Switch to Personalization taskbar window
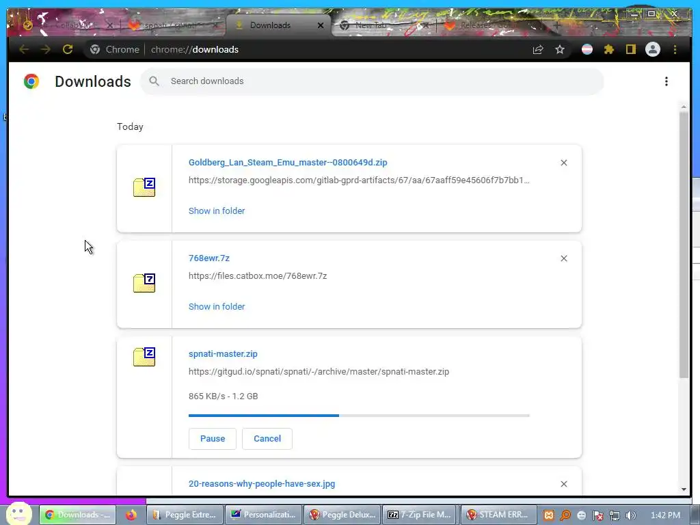This screenshot has width=700, height=525. pyautogui.click(x=263, y=515)
